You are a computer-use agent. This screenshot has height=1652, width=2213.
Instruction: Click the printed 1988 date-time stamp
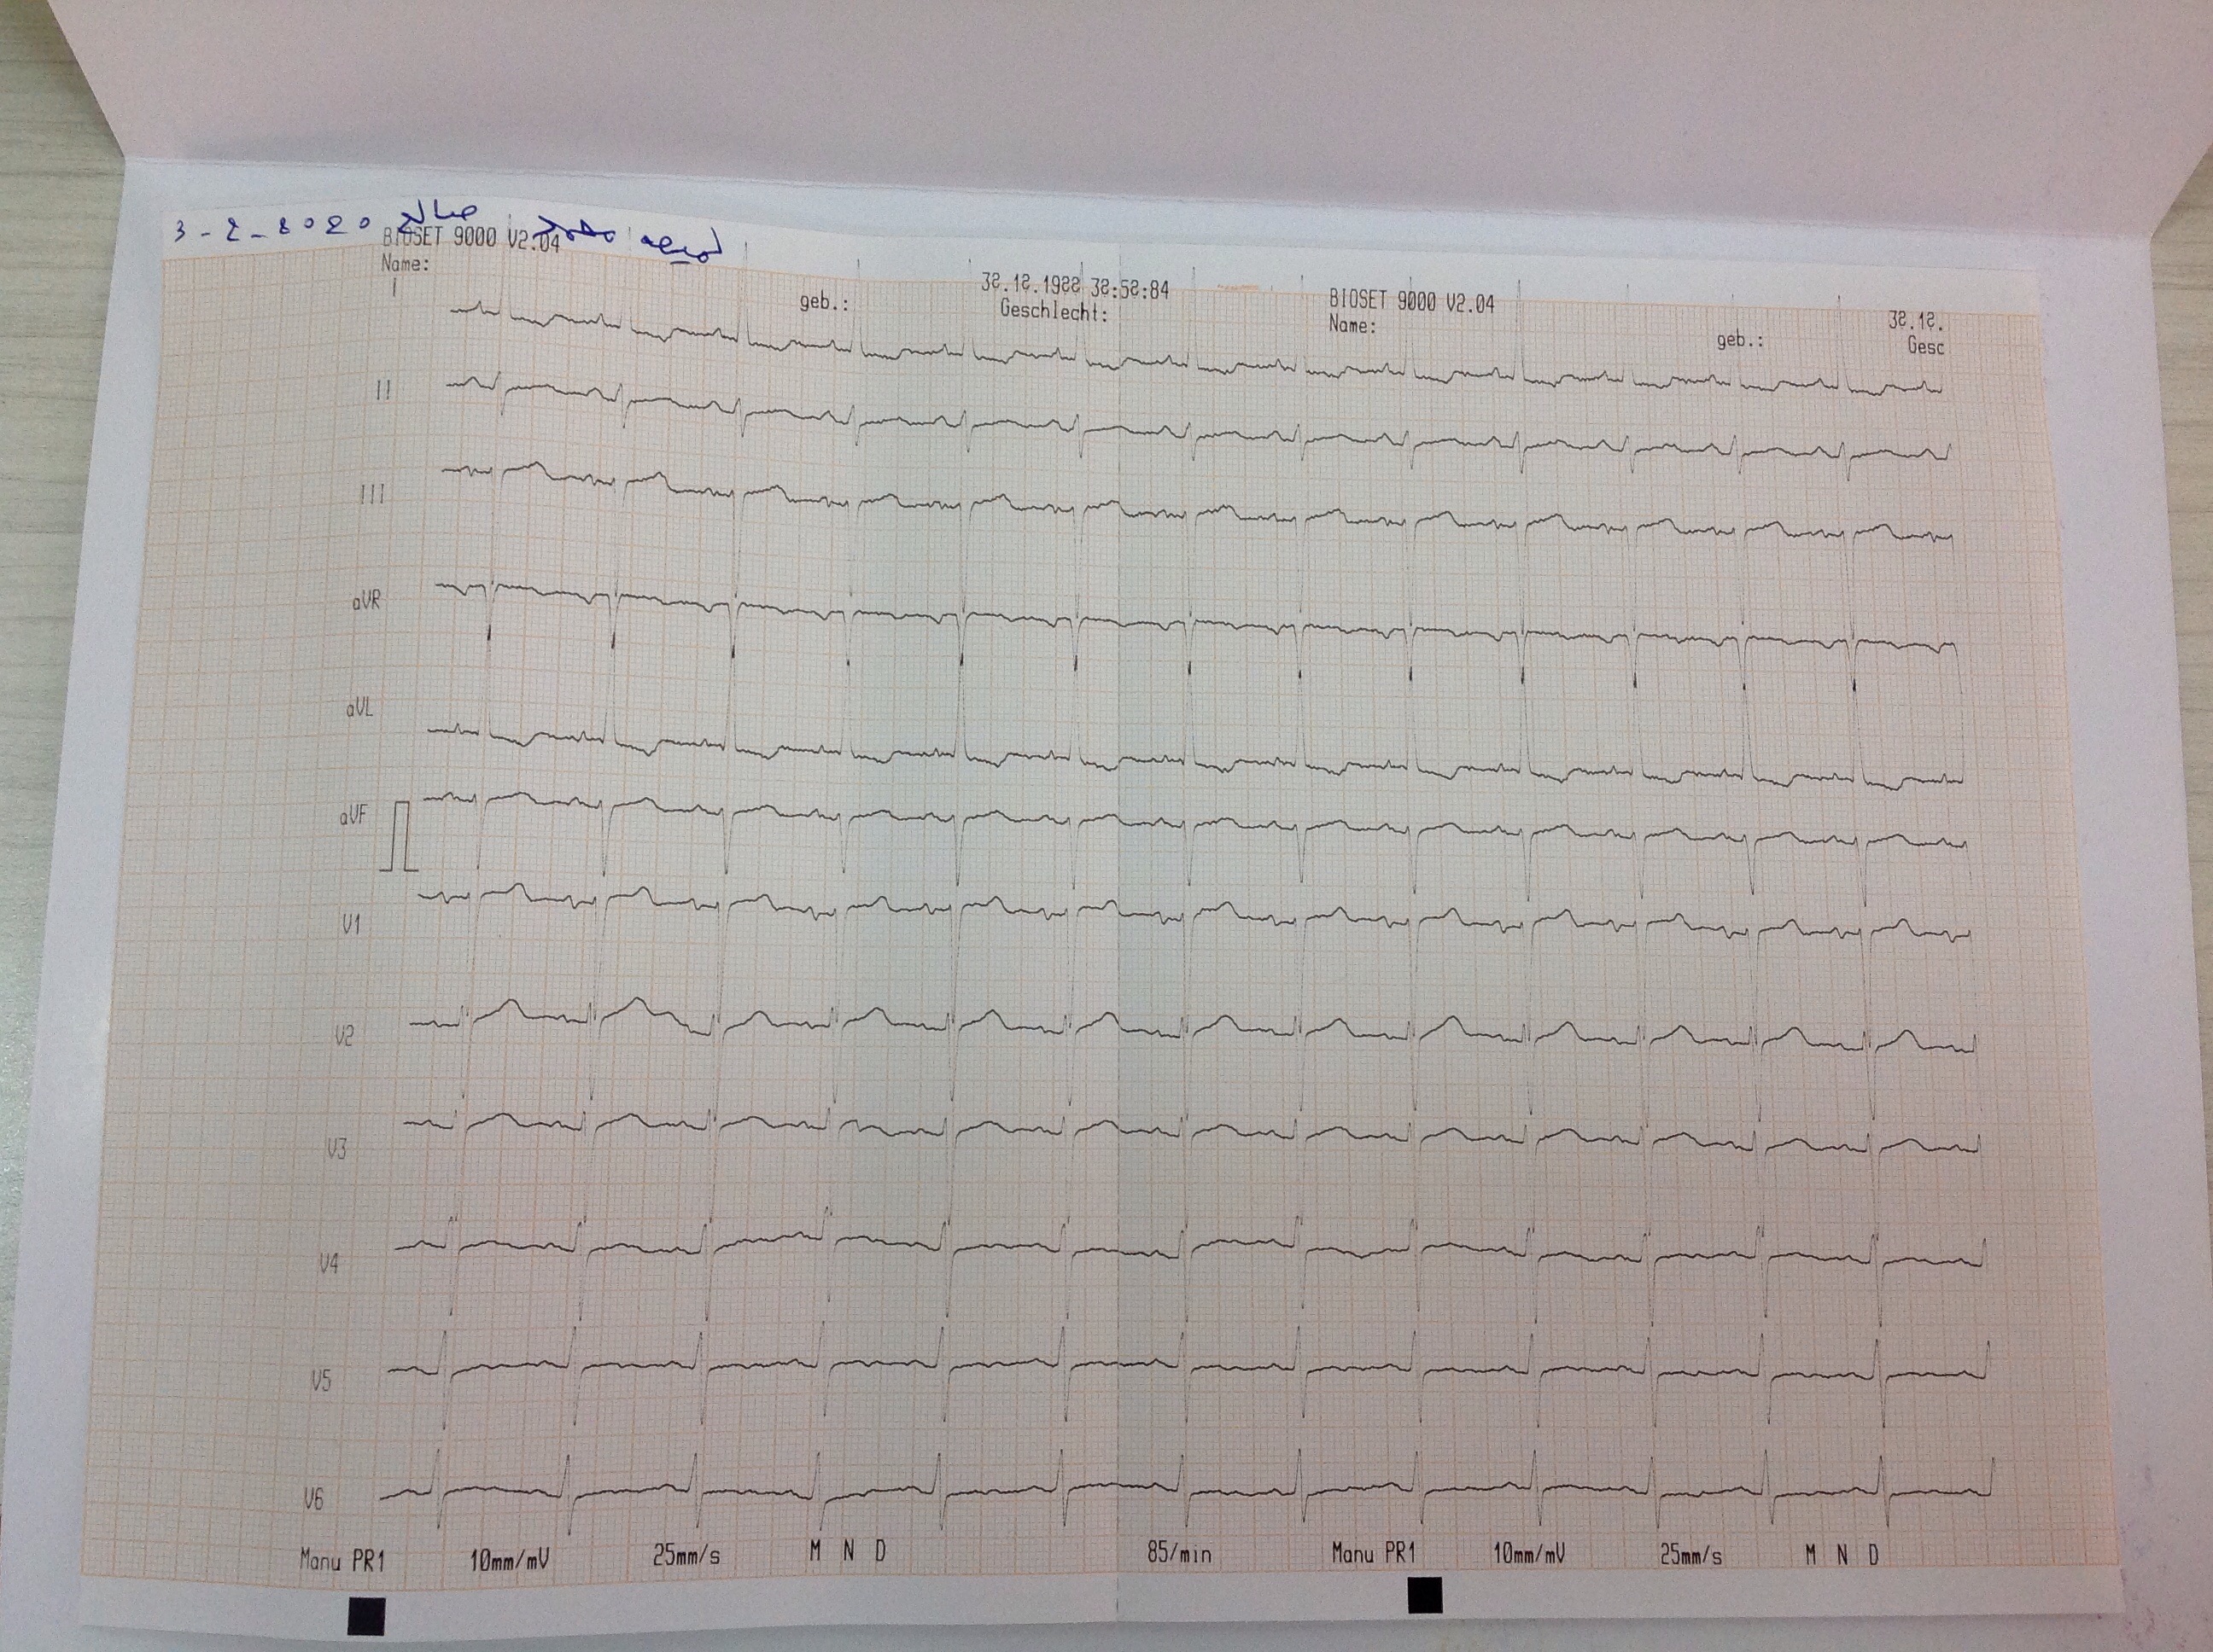(x=1076, y=287)
